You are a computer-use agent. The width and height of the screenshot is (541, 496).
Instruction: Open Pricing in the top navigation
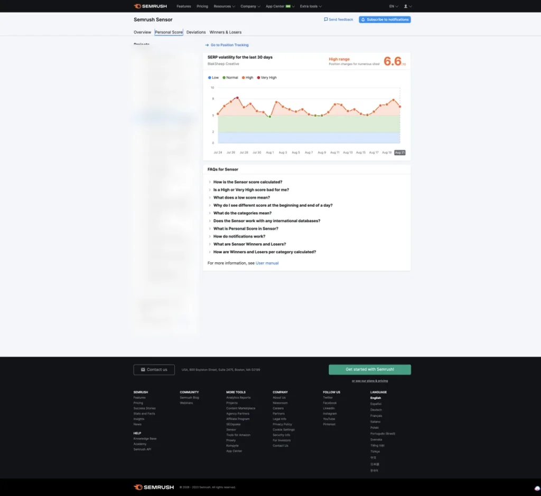point(202,6)
